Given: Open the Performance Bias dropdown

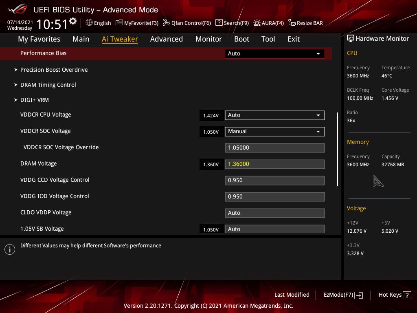Looking at the screenshot, I should coord(275,53).
